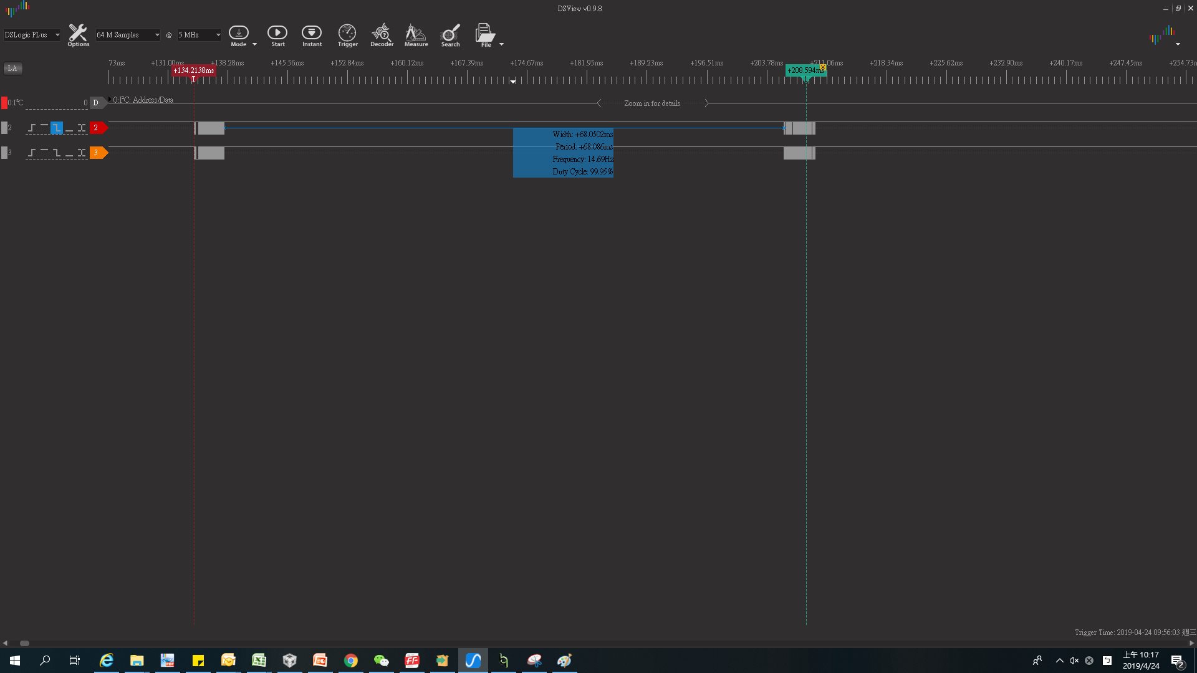
Task: Open Windows Start menu
Action: [x=15, y=661]
